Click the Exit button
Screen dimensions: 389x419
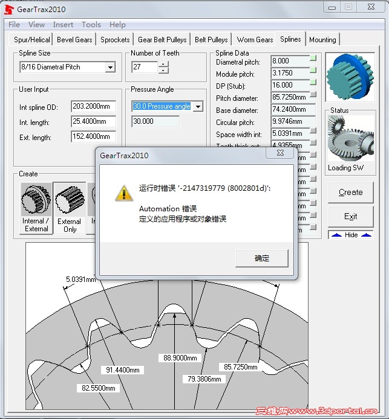(x=350, y=216)
